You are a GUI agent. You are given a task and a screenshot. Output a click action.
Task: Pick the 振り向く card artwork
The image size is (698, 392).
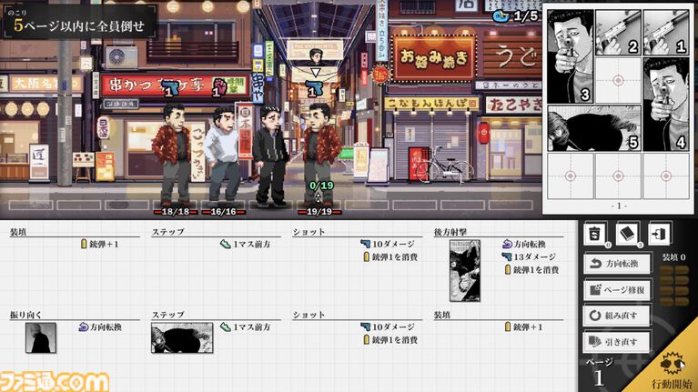click(42, 337)
